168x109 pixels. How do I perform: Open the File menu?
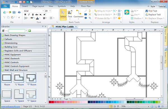(5, 6)
